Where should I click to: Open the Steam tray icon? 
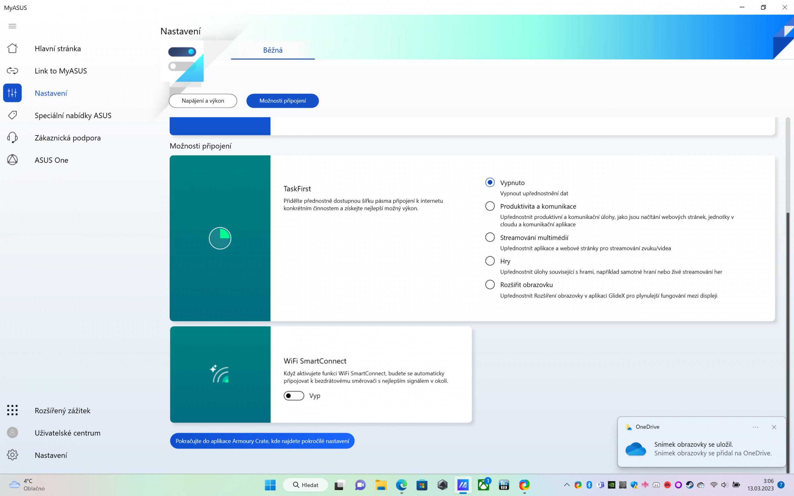[x=689, y=485]
